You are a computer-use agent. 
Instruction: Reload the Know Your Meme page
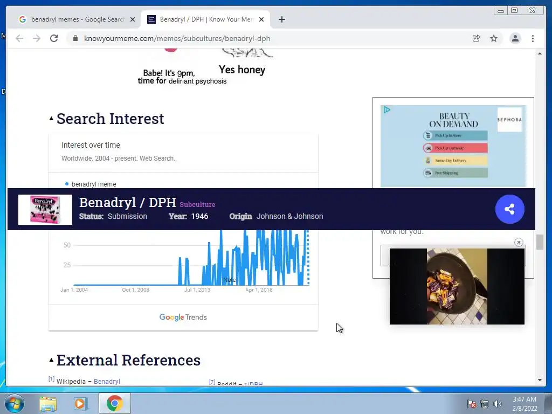54,38
